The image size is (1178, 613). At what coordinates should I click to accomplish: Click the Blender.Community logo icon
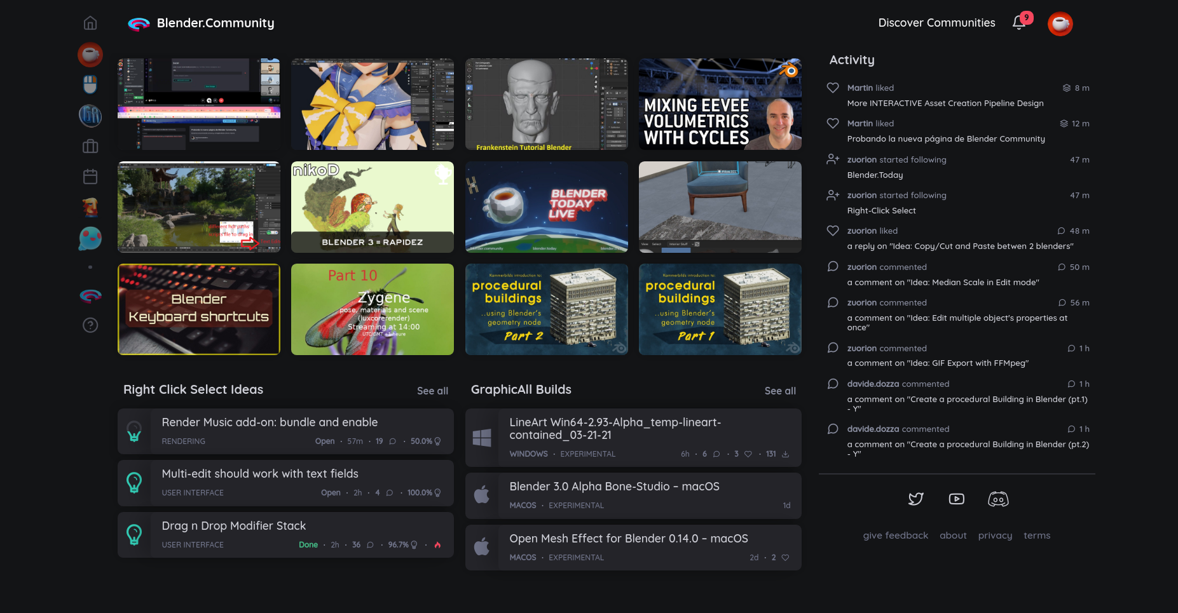coord(139,24)
